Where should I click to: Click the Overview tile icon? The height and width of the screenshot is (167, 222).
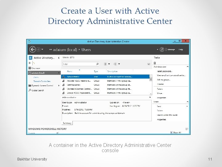pos(30,68)
